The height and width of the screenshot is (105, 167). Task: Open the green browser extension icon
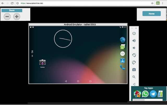pos(158,3)
